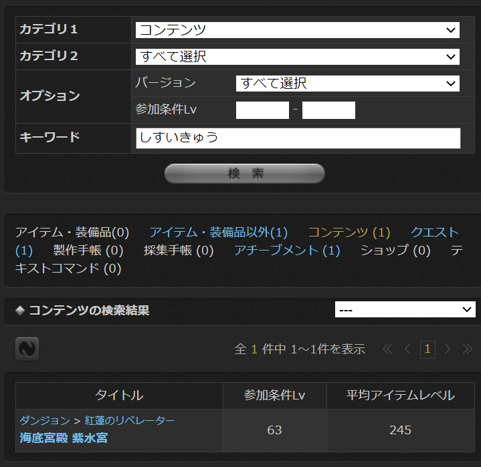Click the item level value 245 cell
Viewport: 481px width, 467px height.
click(x=401, y=430)
